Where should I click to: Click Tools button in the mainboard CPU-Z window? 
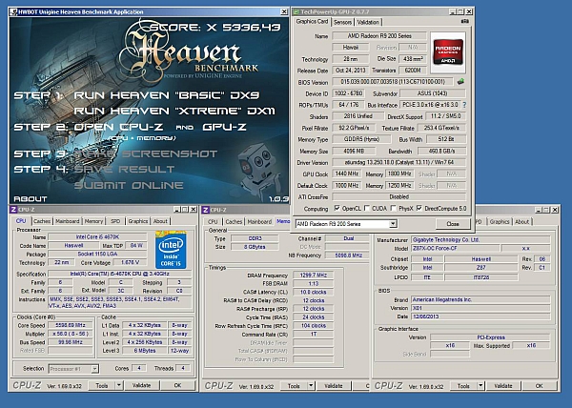[x=463, y=386]
